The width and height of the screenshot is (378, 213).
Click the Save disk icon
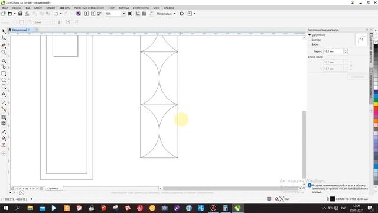pos(21,14)
